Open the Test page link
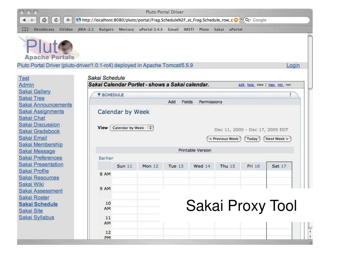The width and height of the screenshot is (337, 253). coord(24,78)
